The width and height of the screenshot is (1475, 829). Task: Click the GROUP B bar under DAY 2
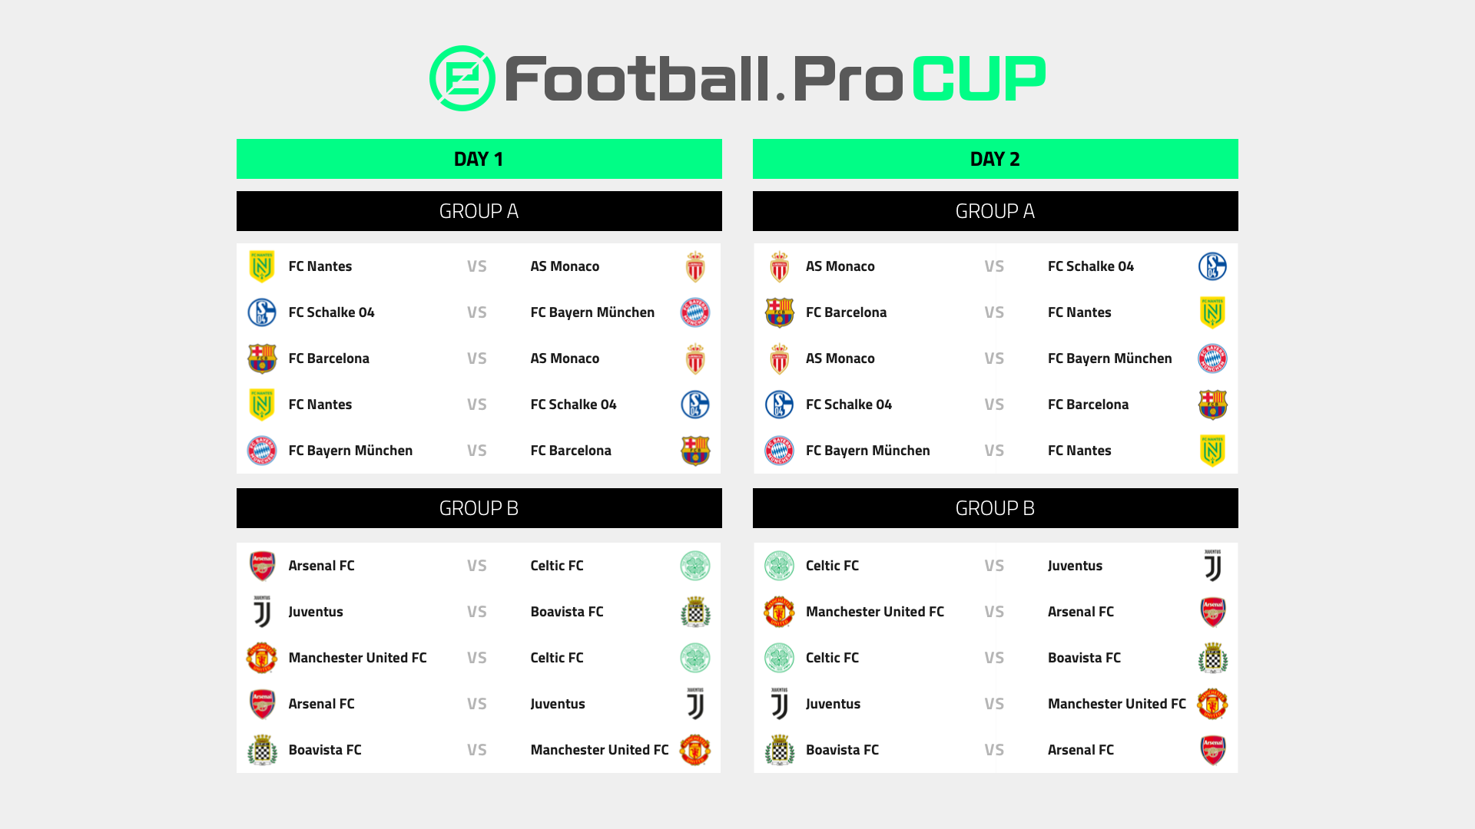click(x=995, y=508)
